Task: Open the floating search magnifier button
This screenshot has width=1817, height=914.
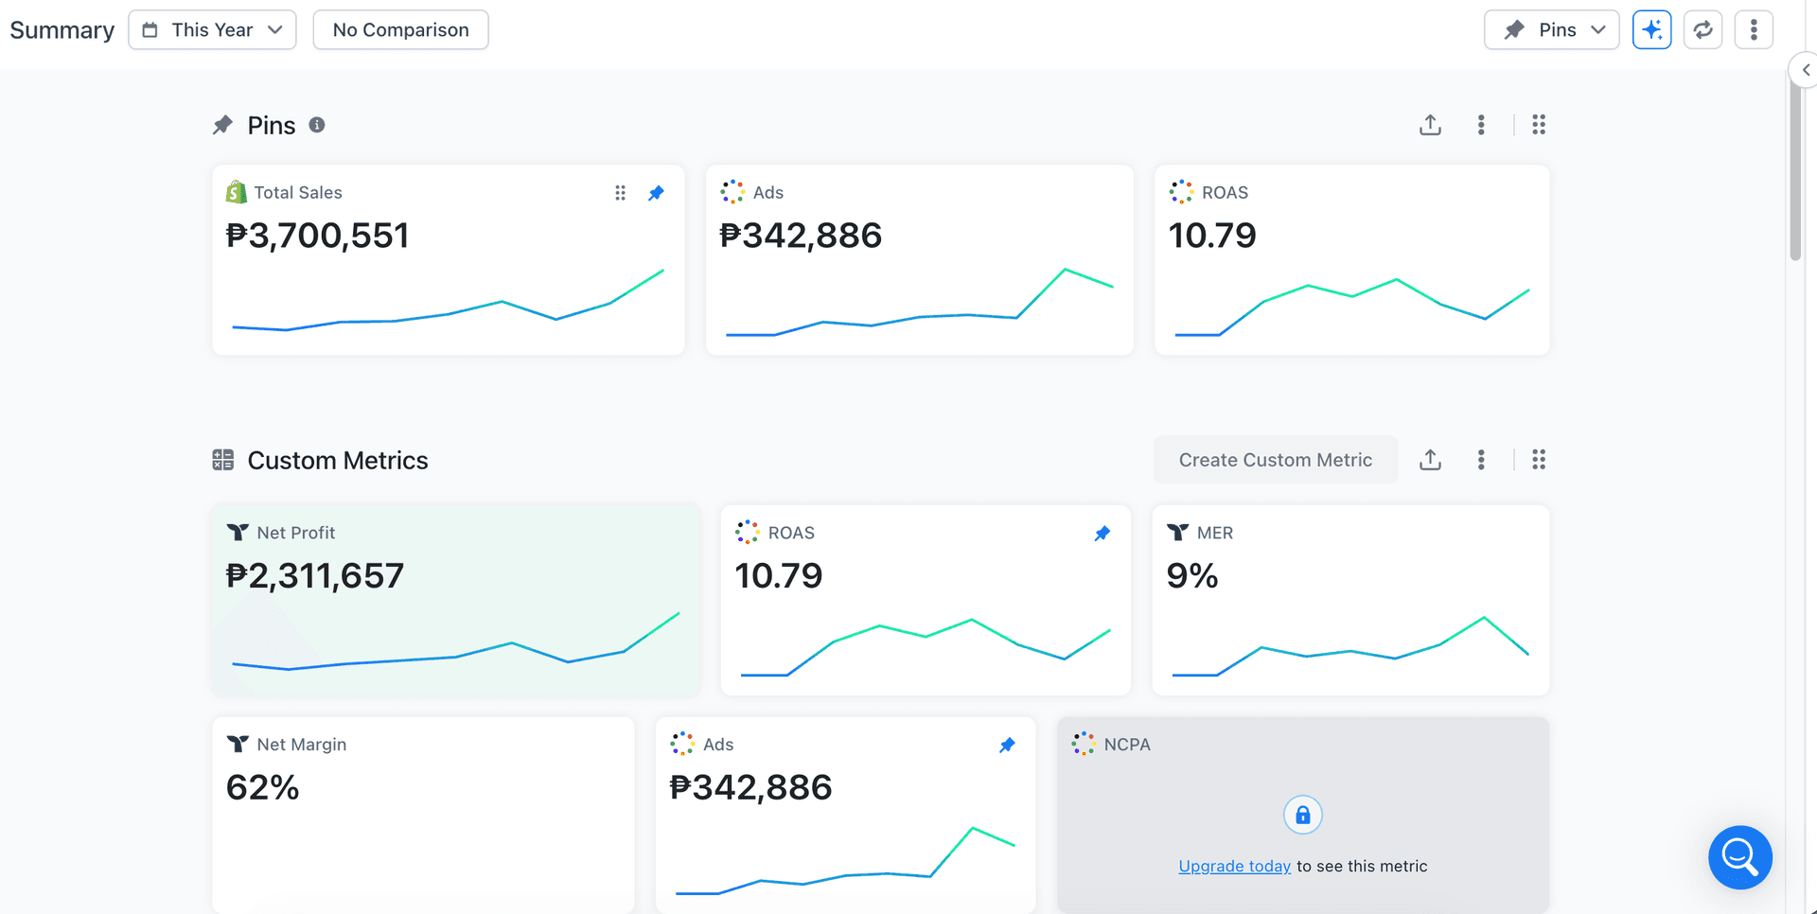Action: tap(1740, 857)
